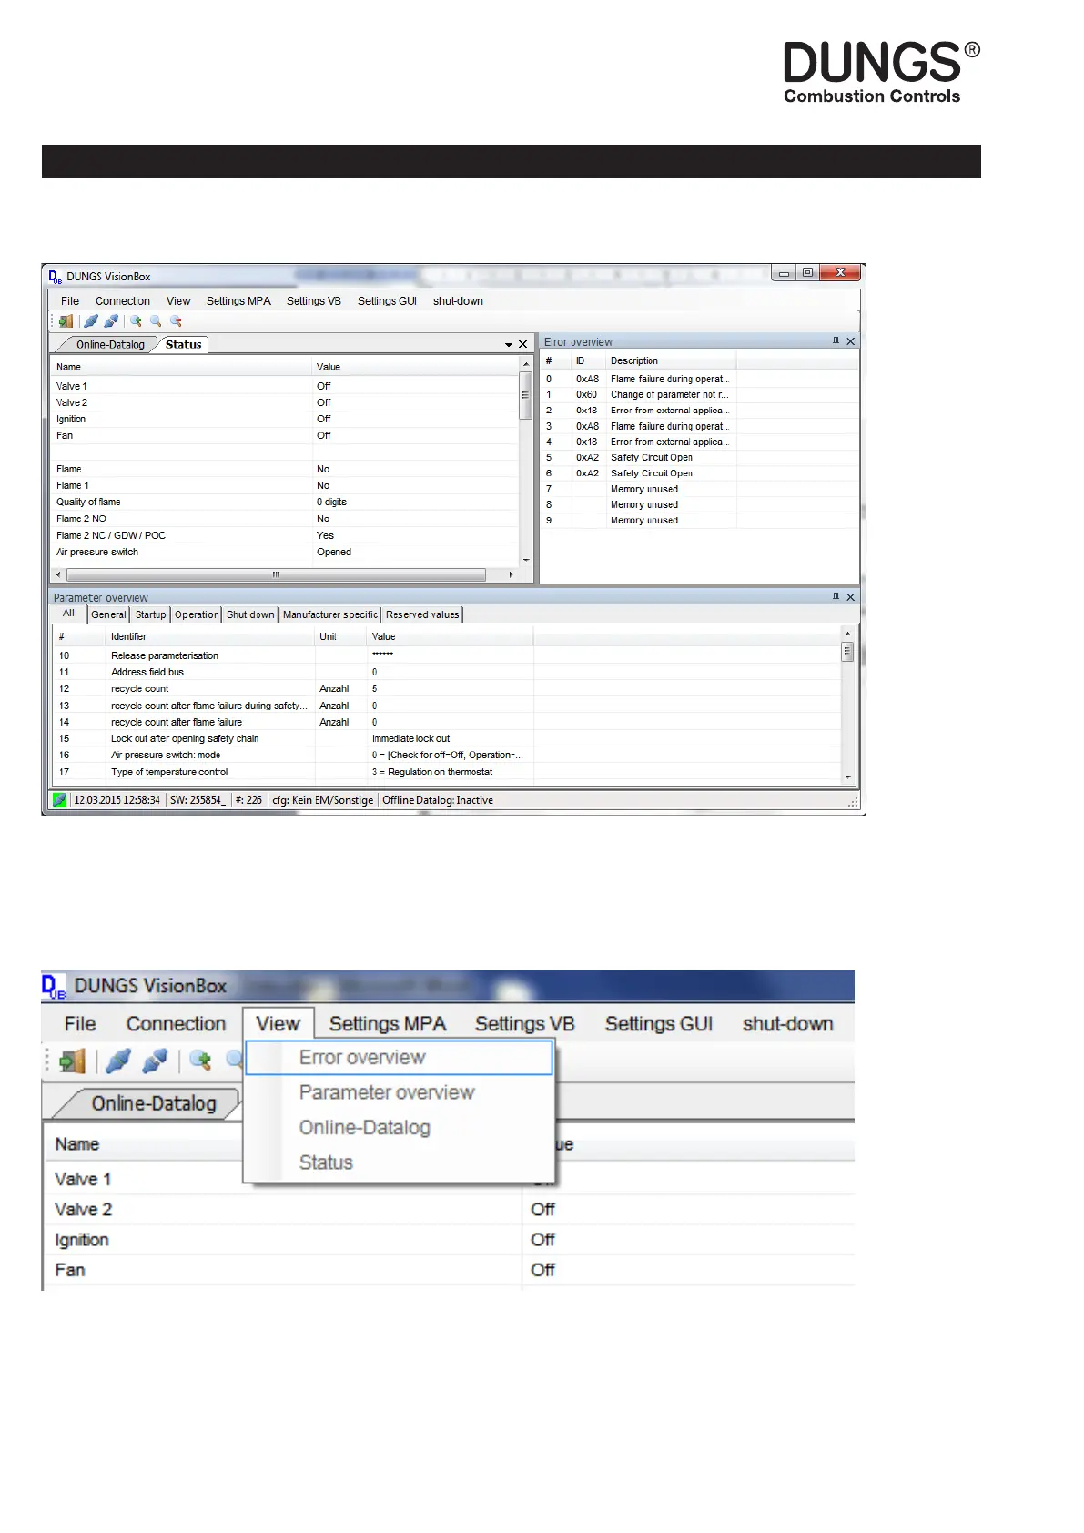Click the DUNGS app icon in enlarged lower title bar

[x=54, y=987]
